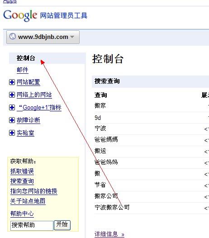Click the 搜索帮助 input field
The height and width of the screenshot is (238, 209).
click(x=32, y=225)
